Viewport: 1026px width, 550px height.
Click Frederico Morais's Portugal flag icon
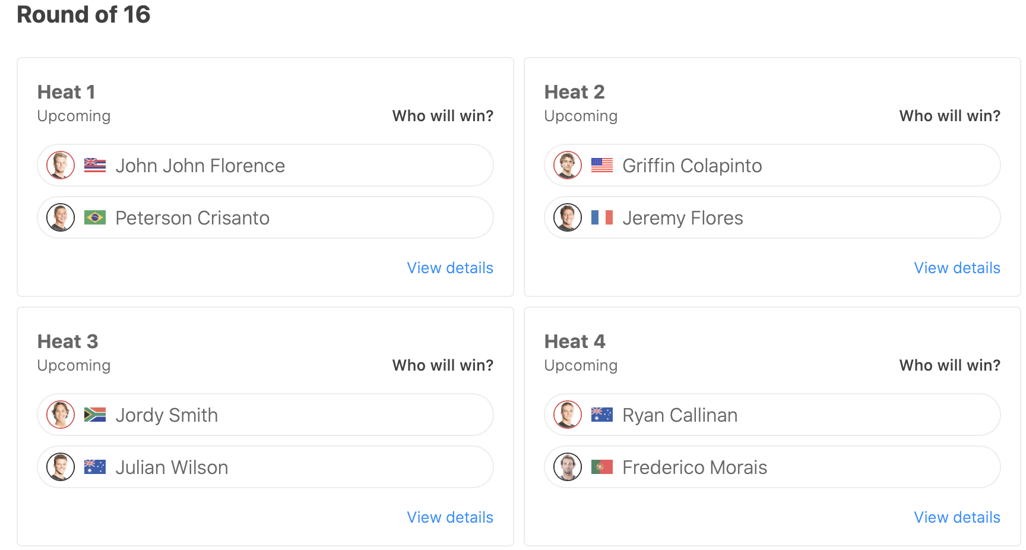[x=602, y=467]
